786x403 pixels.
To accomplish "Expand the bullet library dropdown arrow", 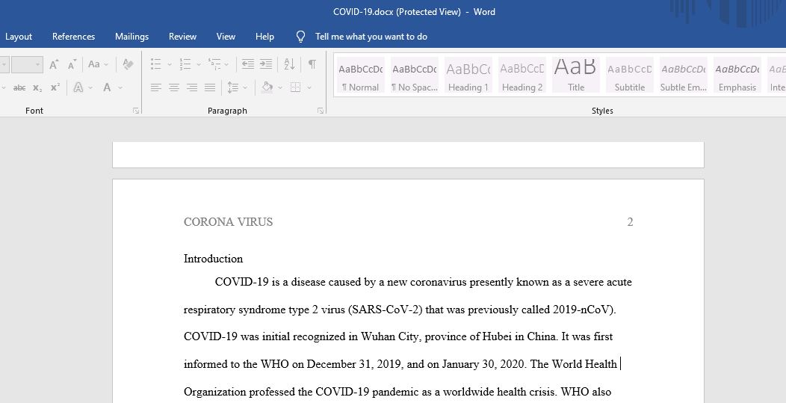I will (x=170, y=64).
